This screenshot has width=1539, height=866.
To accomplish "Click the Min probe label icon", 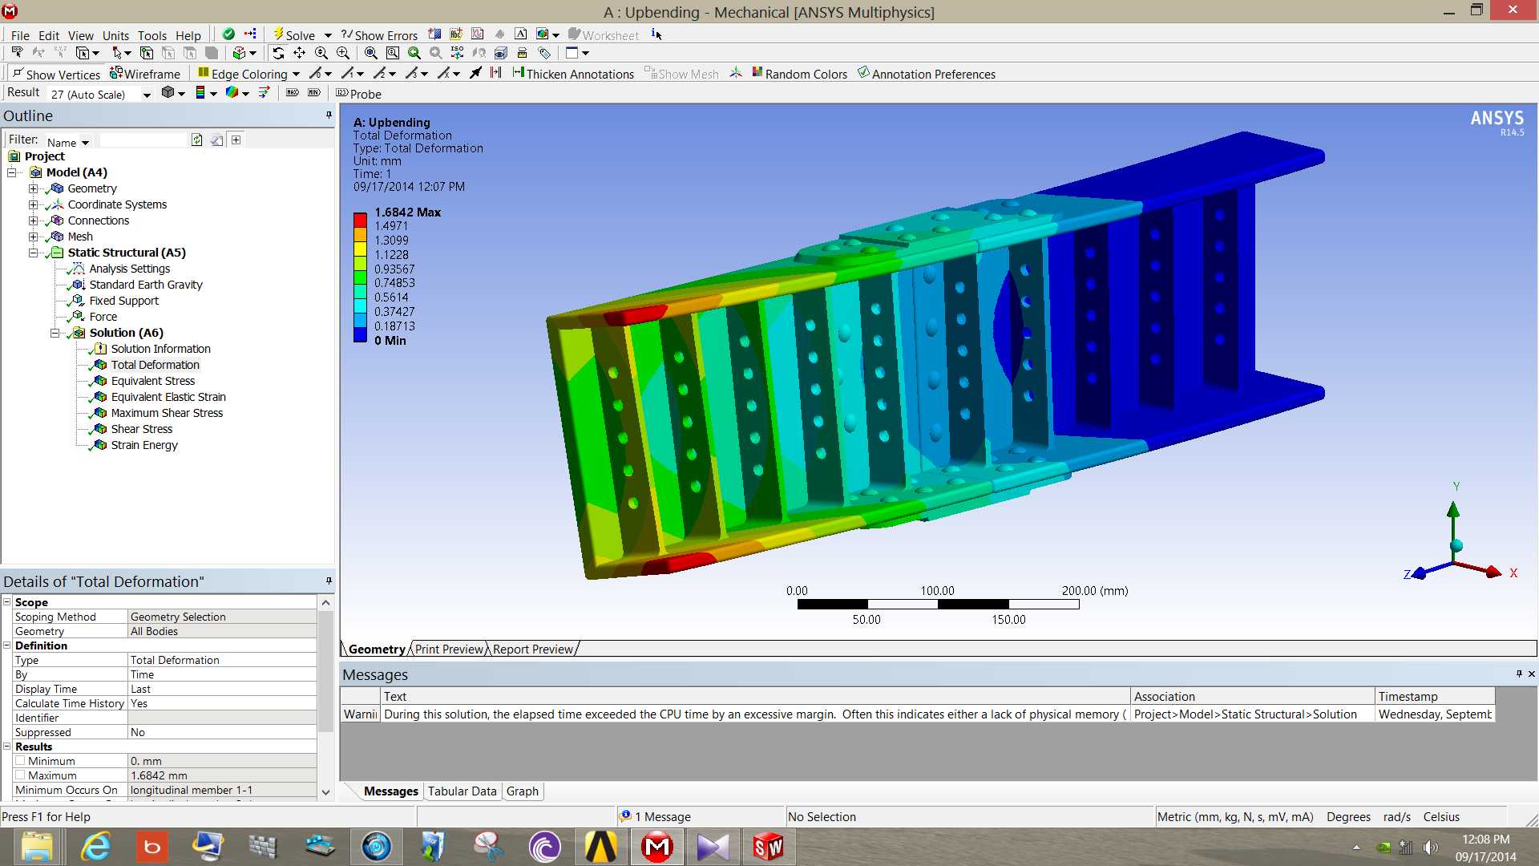I will (x=314, y=93).
